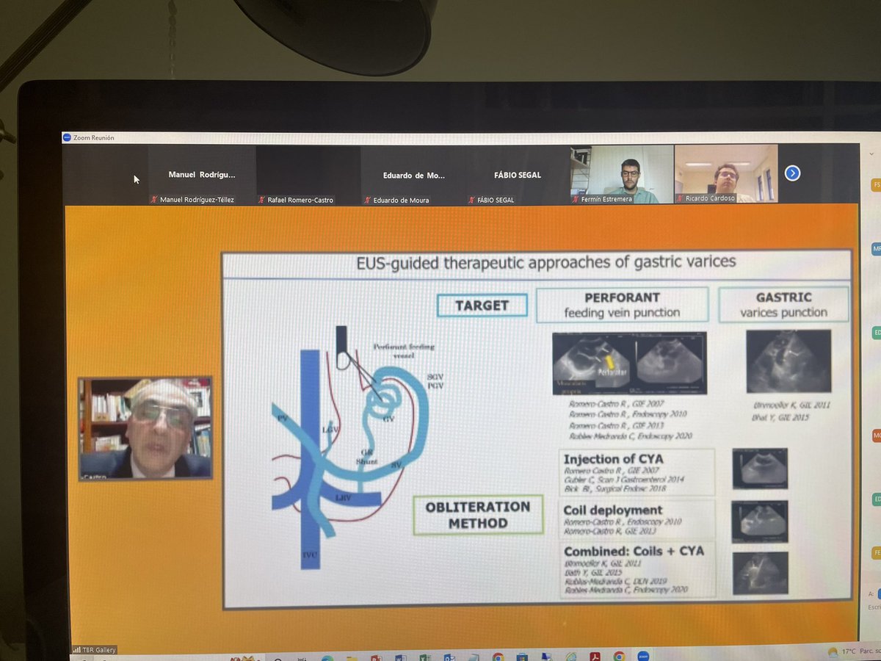Click the Zoom Reunión window title
The image size is (881, 661).
point(93,137)
